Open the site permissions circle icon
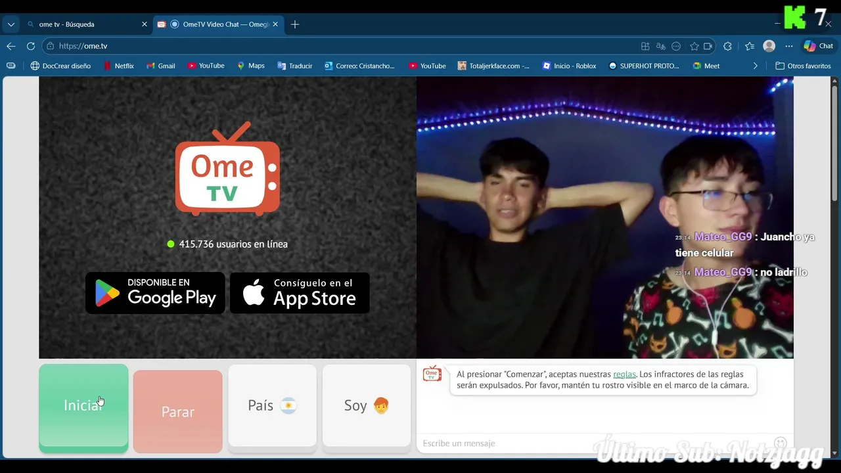841x473 pixels. coord(676,46)
